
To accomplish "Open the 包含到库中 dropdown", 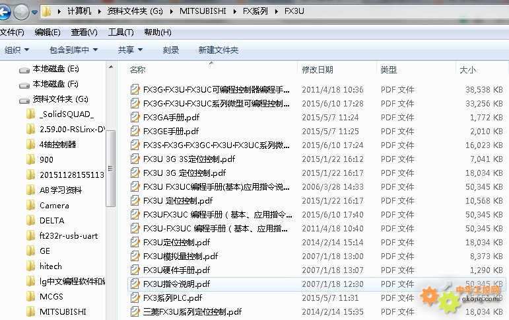I will pyautogui.click(x=74, y=50).
